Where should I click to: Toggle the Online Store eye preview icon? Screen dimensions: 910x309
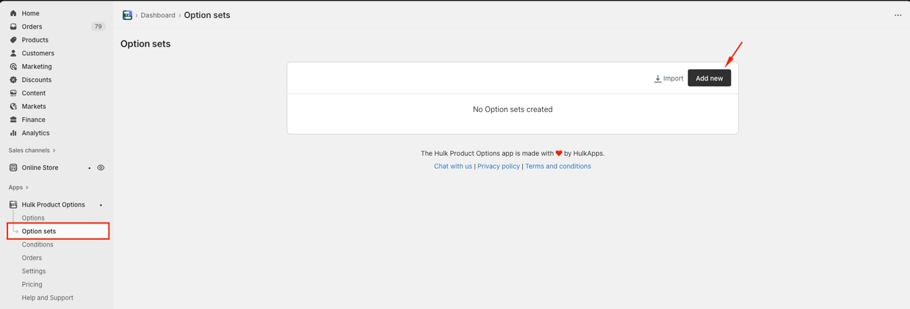(x=101, y=168)
